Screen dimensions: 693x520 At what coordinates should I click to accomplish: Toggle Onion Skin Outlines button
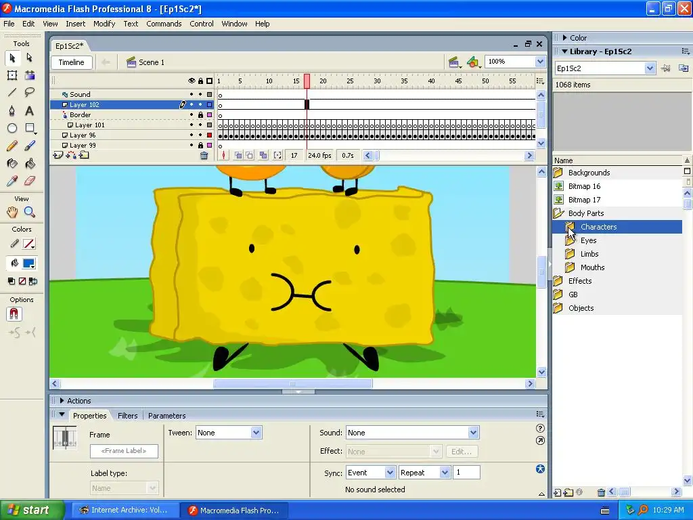coord(250,155)
